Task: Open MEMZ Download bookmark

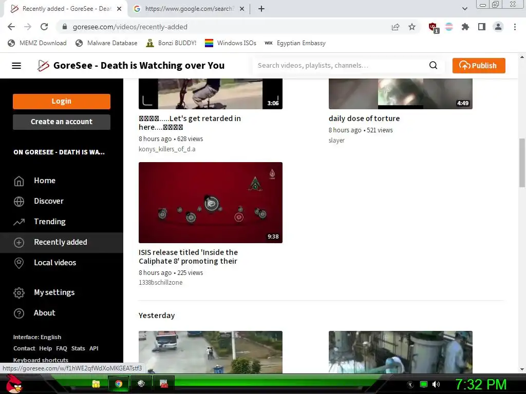Action: point(37,43)
